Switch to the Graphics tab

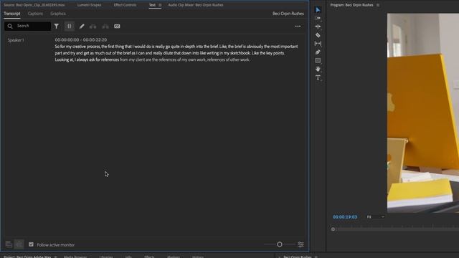point(58,14)
